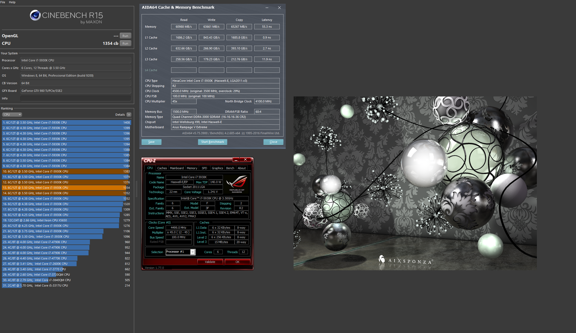Run the CPU benchmark

pyautogui.click(x=125, y=43)
